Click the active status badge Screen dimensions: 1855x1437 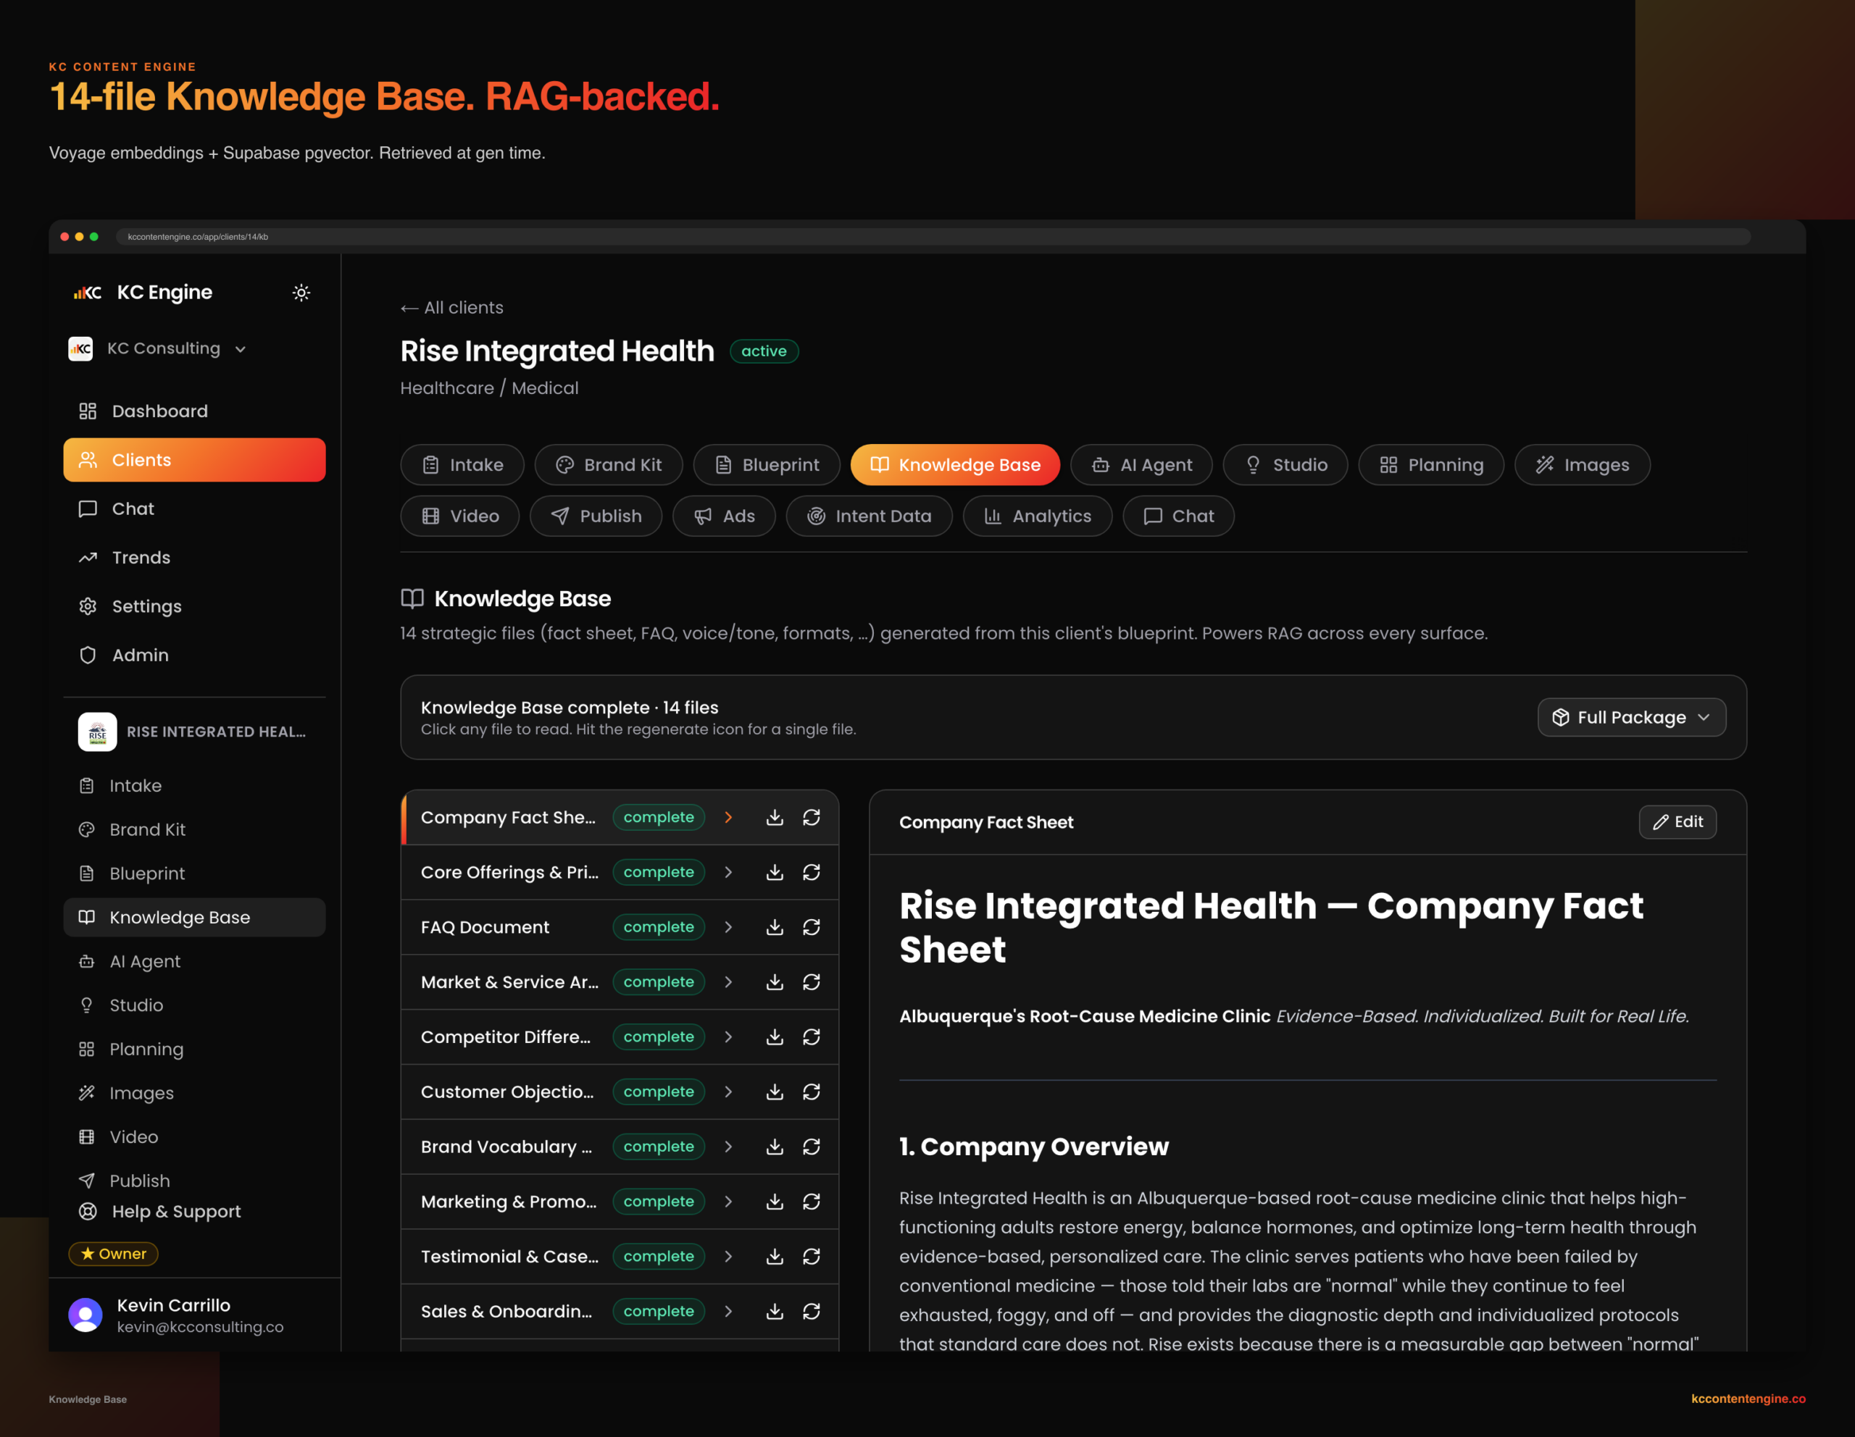click(764, 351)
